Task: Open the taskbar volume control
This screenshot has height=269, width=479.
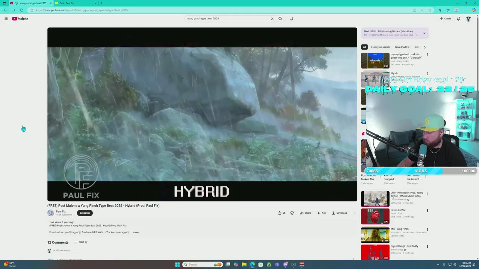Action: [x=455, y=265]
